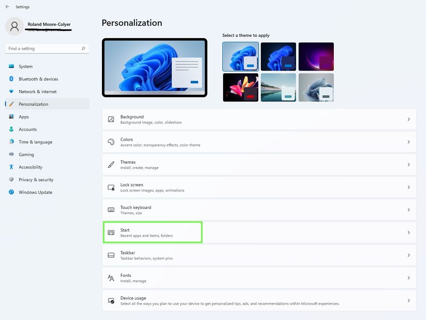Click the Privacy & security shield icon
The height and width of the screenshot is (320, 426).
[11, 180]
